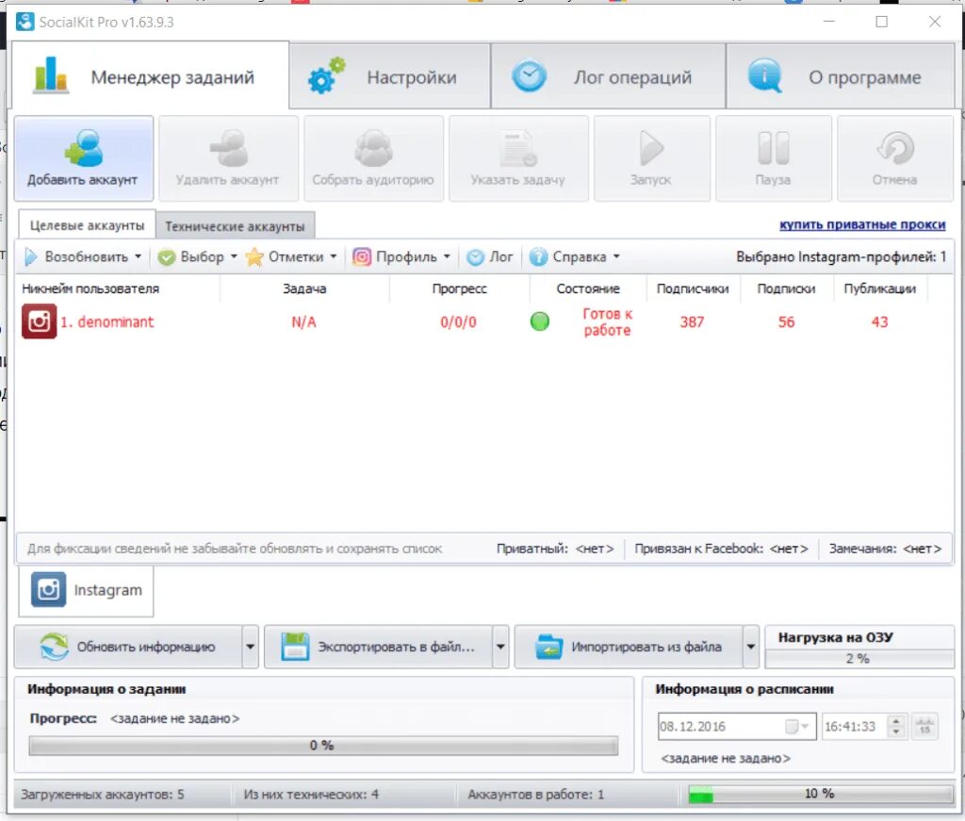This screenshot has height=821, width=965.
Task: Sort by Подписчики column header
Action: click(693, 288)
